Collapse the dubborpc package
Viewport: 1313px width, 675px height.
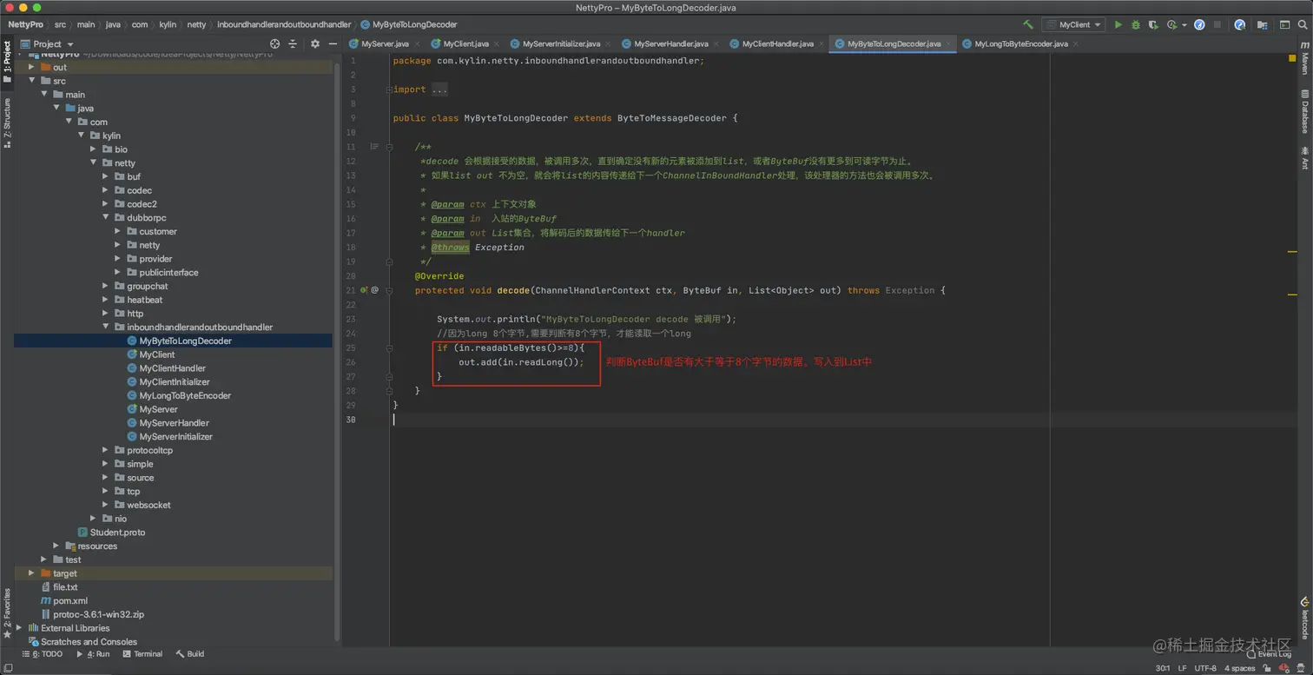pos(106,217)
